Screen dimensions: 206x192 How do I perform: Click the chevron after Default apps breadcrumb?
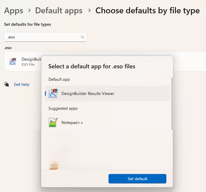click(x=89, y=11)
